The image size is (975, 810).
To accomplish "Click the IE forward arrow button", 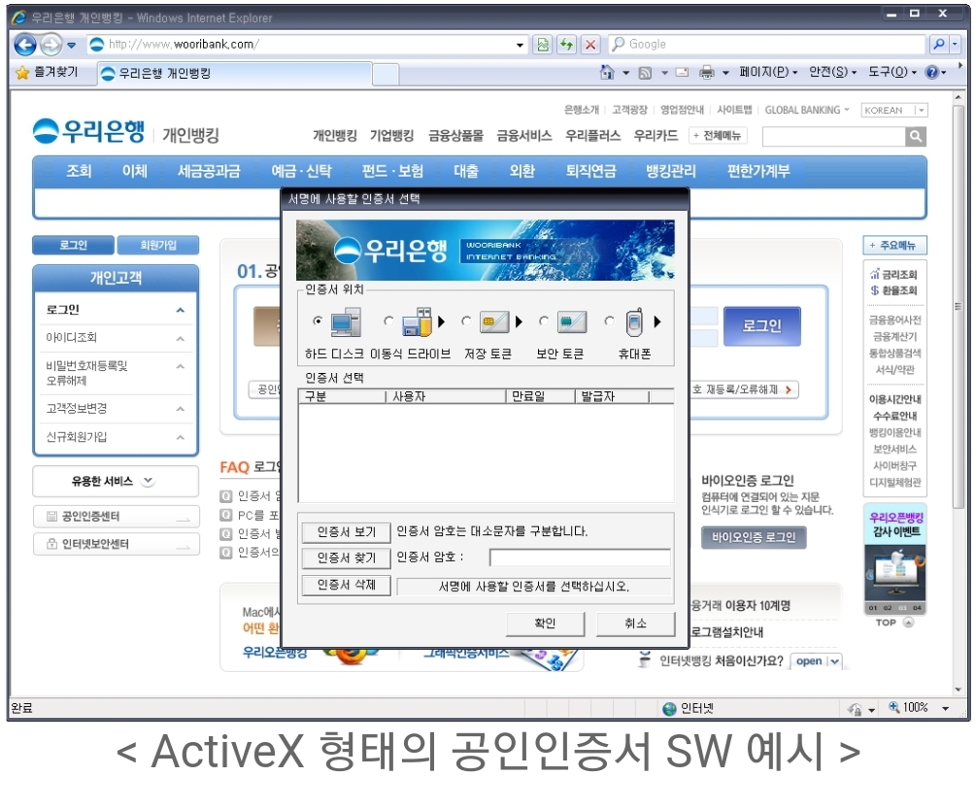I will click(51, 45).
